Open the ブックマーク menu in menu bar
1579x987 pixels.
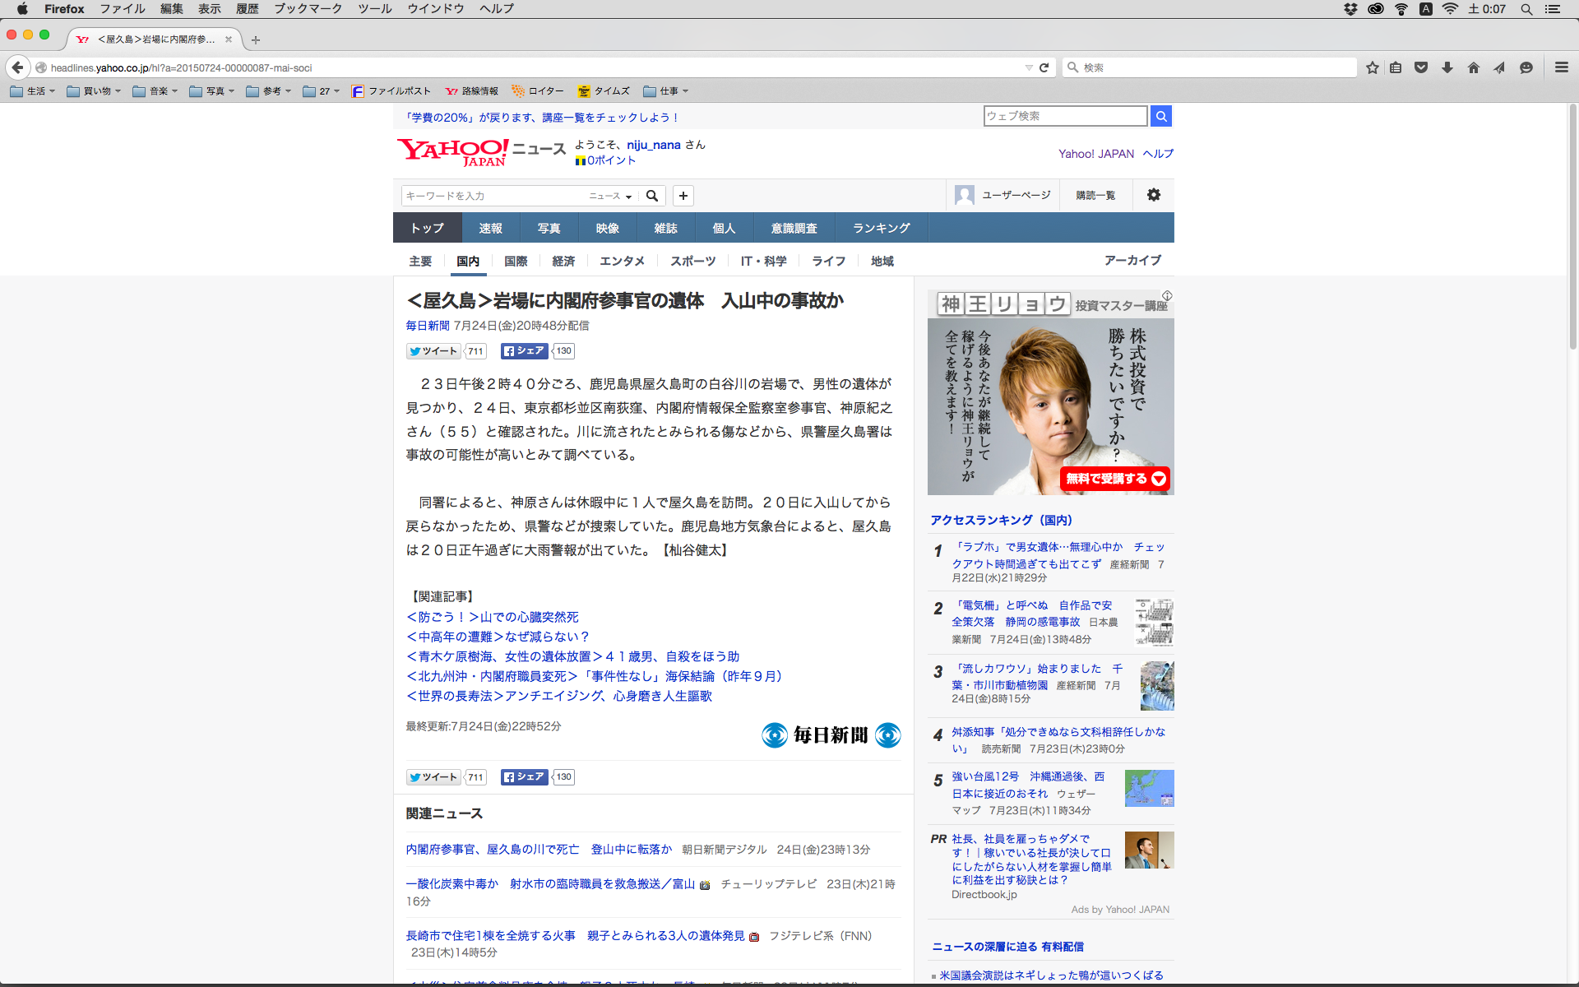click(308, 9)
